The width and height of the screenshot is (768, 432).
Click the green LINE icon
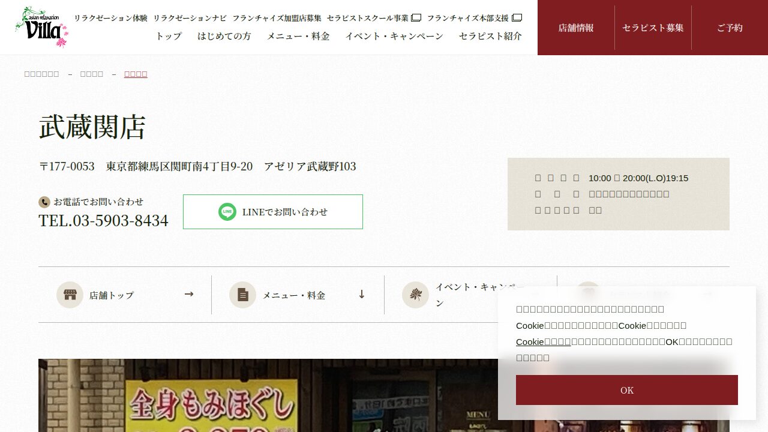[x=227, y=212]
